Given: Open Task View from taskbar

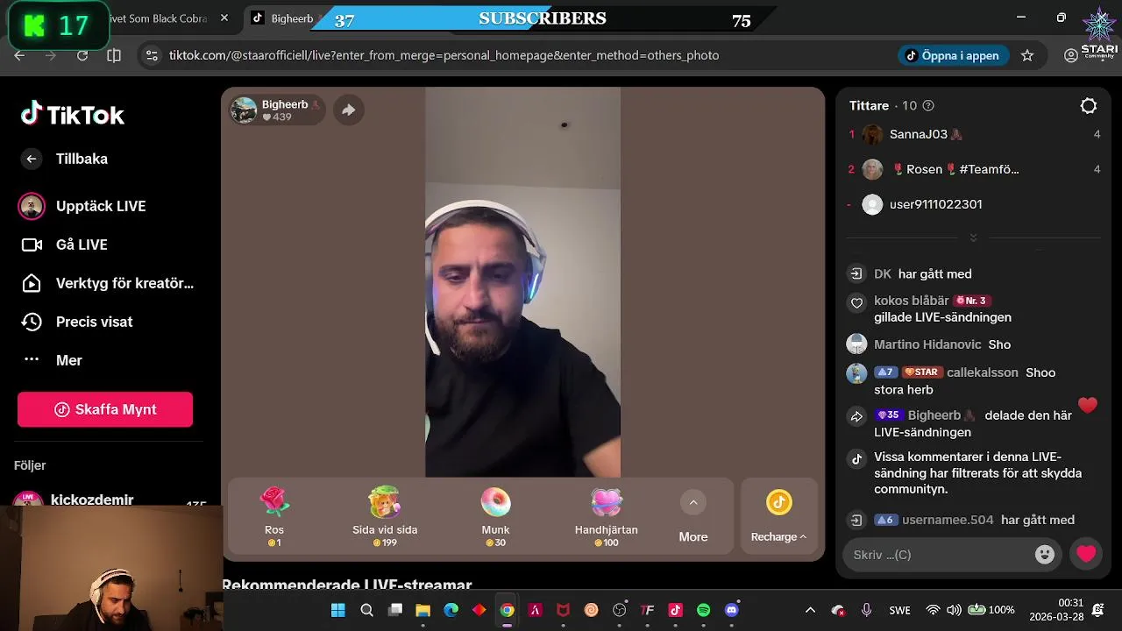Looking at the screenshot, I should click(394, 610).
